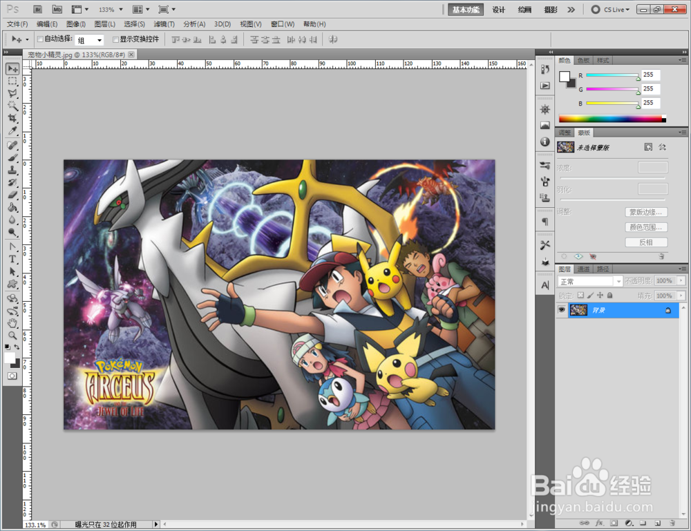Screen dimensions: 691x531
Task: Toggle lock transparent pixels
Action: click(581, 296)
